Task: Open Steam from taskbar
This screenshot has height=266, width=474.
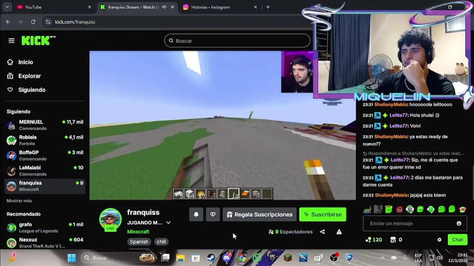Action: click(x=211, y=258)
